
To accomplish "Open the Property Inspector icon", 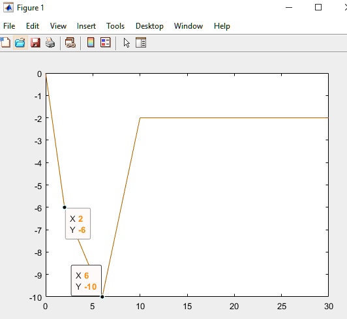I will click(x=141, y=42).
